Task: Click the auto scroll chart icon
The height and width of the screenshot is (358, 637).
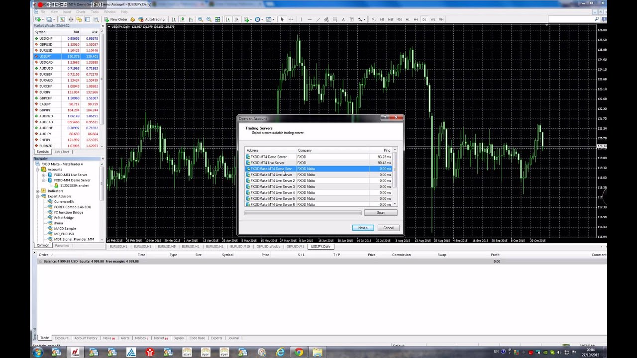Action: coord(228,19)
